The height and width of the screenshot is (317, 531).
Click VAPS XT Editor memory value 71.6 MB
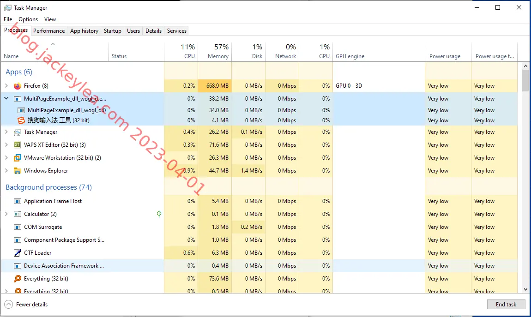219,145
